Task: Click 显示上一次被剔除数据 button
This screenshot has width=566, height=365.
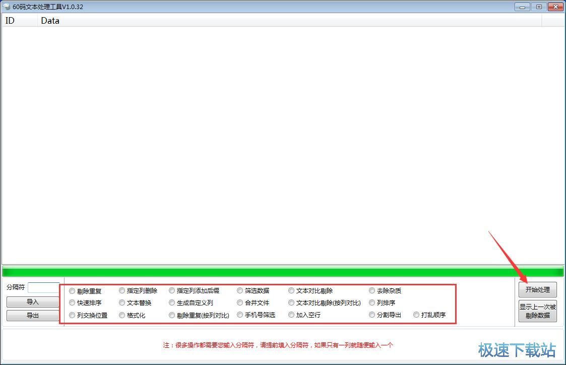Action: tap(537, 311)
